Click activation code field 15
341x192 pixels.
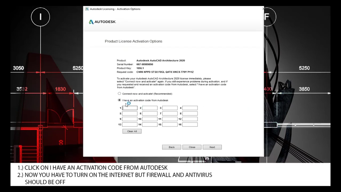point(170,125)
